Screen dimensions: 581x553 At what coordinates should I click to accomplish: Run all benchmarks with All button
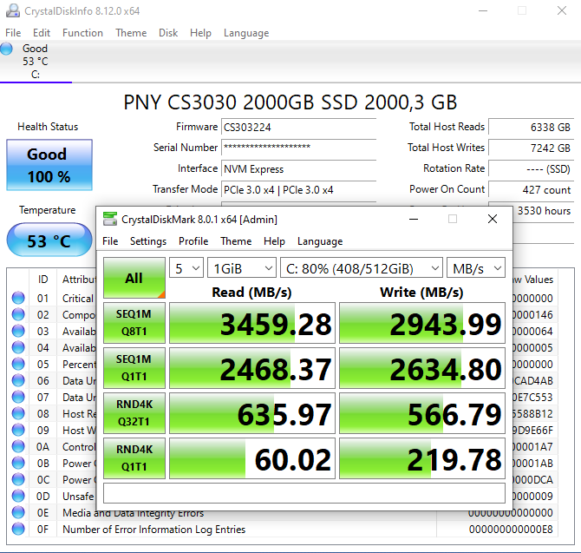click(x=134, y=278)
